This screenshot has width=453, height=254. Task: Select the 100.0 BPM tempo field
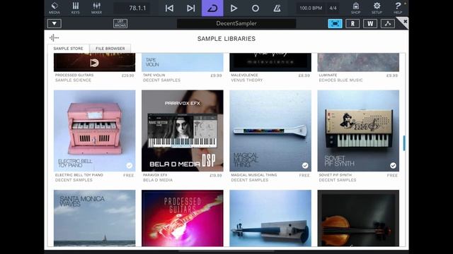click(311, 8)
